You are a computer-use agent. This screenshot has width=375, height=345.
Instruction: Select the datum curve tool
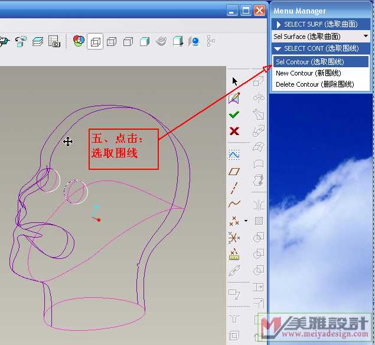tap(234, 203)
